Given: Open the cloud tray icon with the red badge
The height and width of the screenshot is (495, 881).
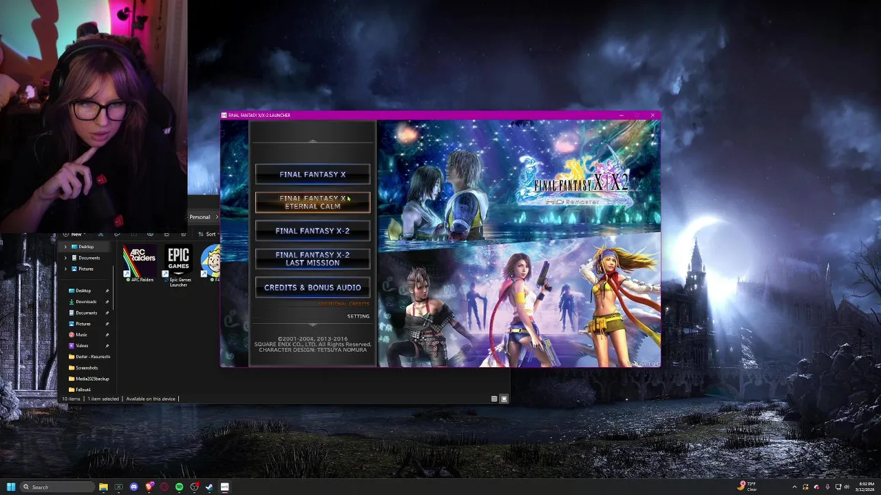Looking at the screenshot, I should (x=816, y=487).
